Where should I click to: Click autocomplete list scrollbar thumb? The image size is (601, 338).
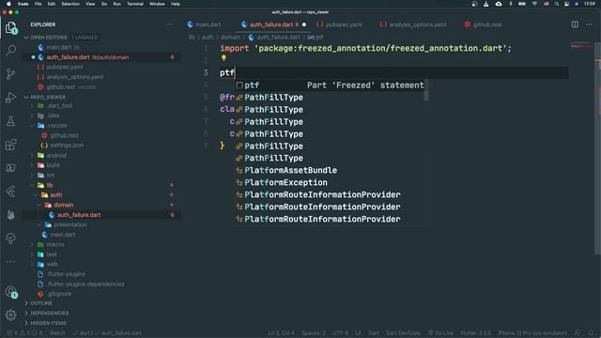point(425,90)
